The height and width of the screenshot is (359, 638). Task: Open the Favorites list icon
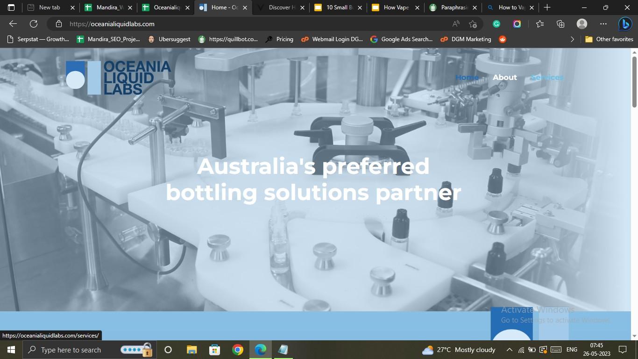[x=540, y=24]
